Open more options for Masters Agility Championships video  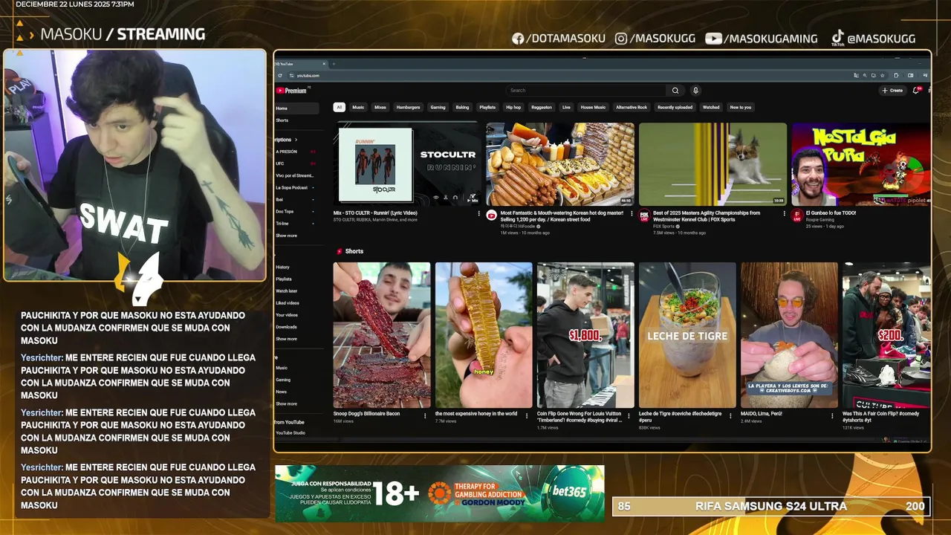pyautogui.click(x=784, y=213)
